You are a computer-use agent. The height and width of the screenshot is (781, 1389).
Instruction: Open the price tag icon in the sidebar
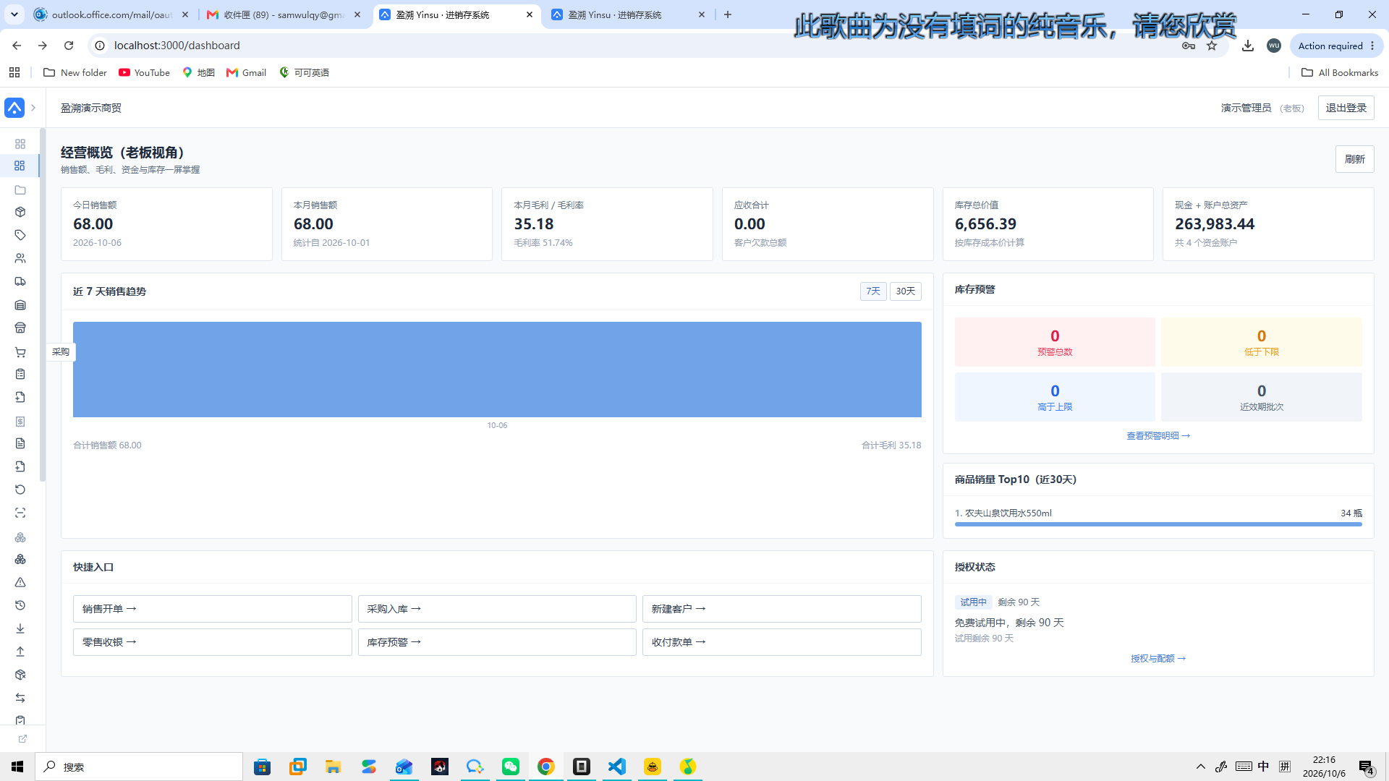tap(20, 235)
